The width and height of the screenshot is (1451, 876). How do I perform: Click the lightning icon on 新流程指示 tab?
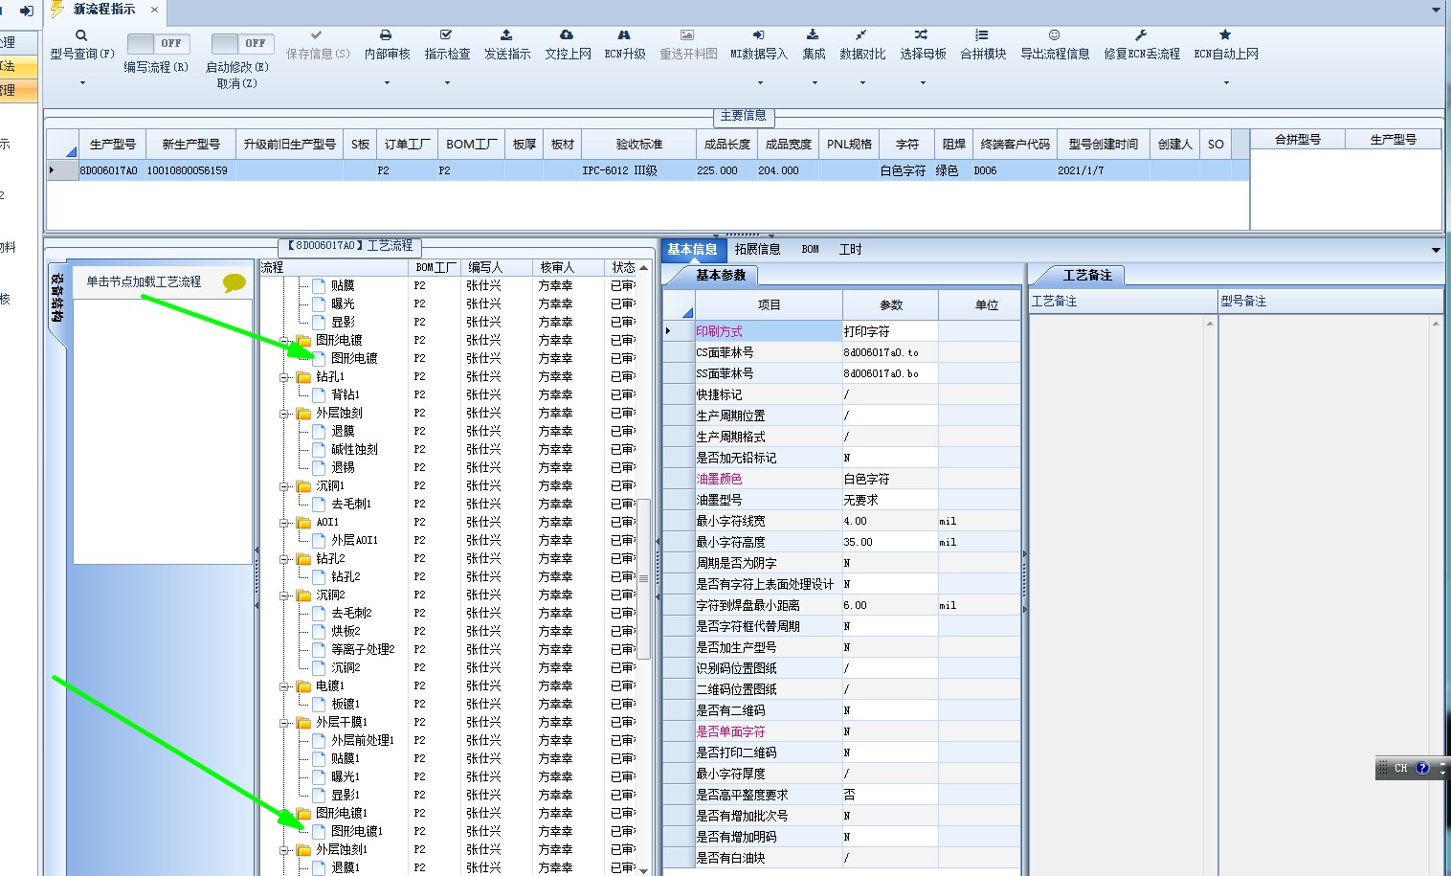click(57, 9)
